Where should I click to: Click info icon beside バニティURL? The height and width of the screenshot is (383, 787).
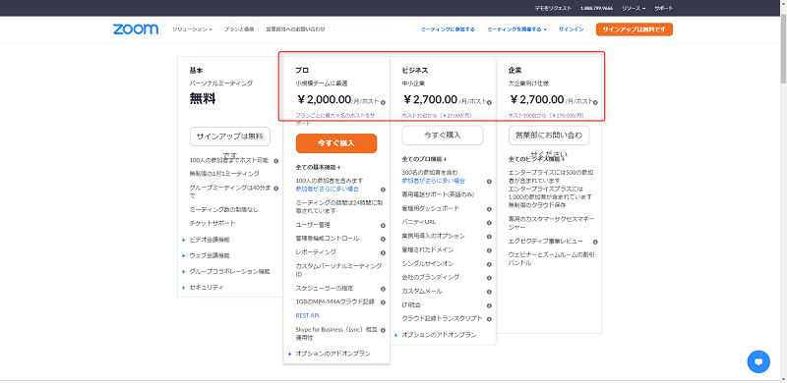(x=489, y=223)
